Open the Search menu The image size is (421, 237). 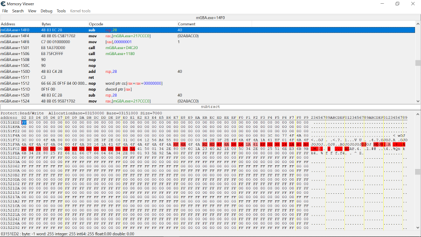[x=18, y=11]
